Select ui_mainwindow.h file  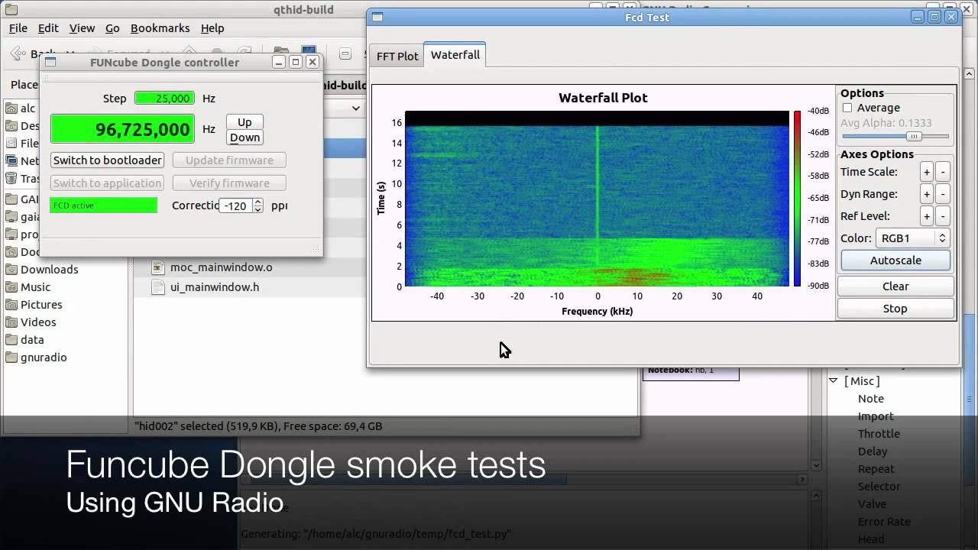tap(215, 287)
